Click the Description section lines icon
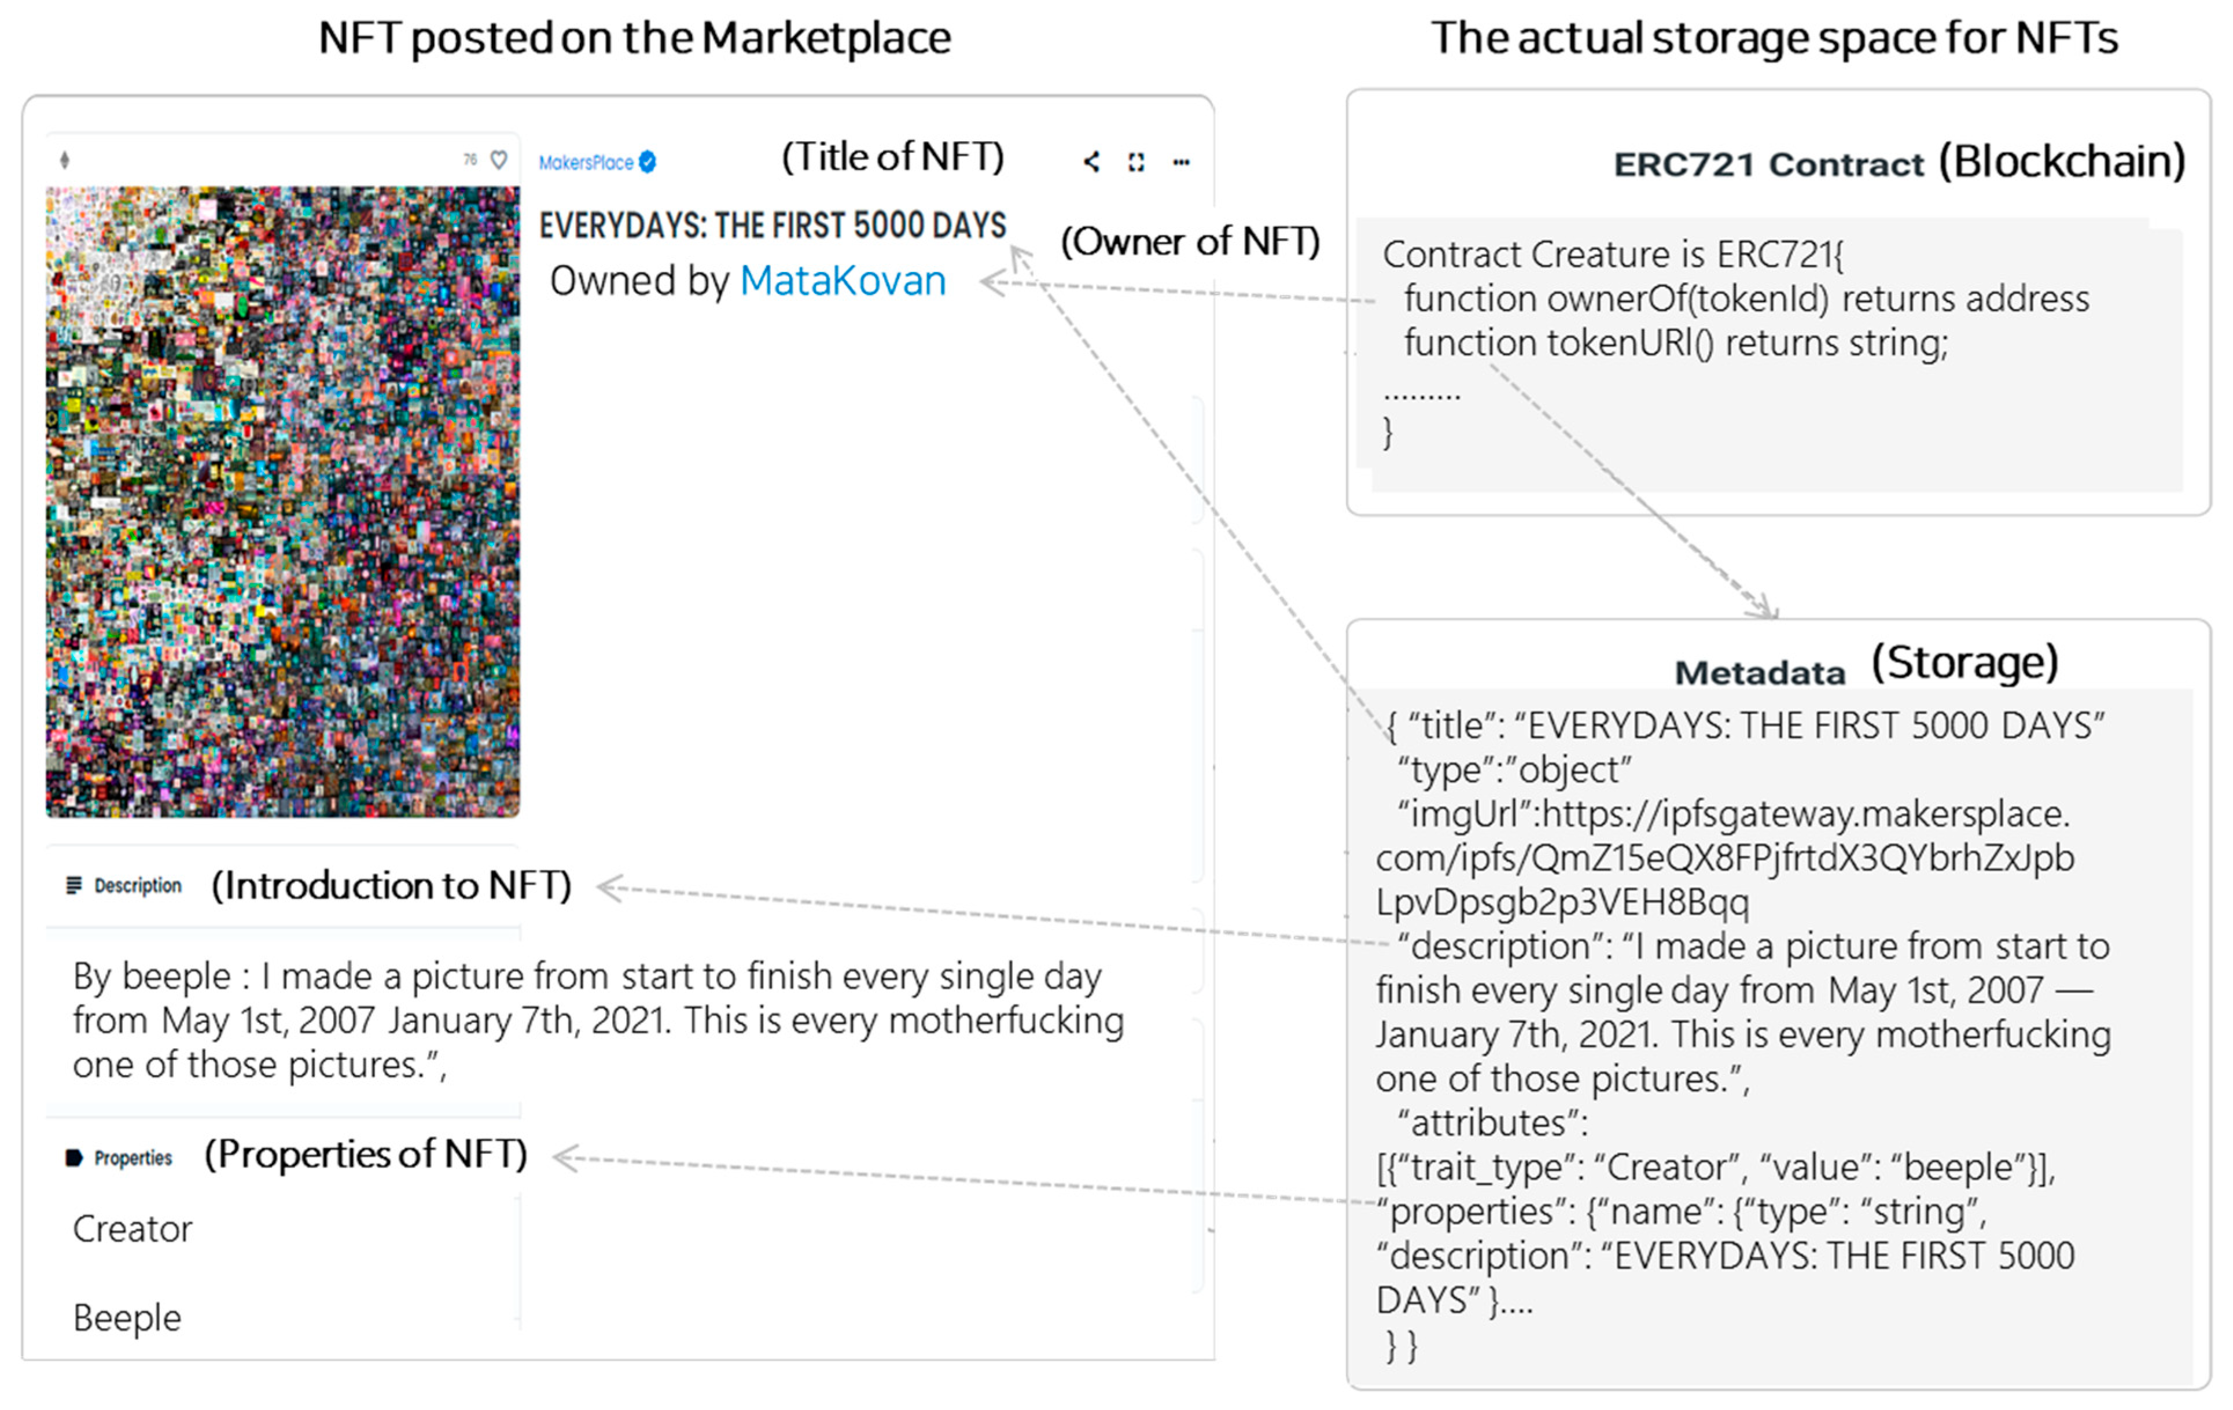The image size is (2233, 1410). (x=74, y=885)
